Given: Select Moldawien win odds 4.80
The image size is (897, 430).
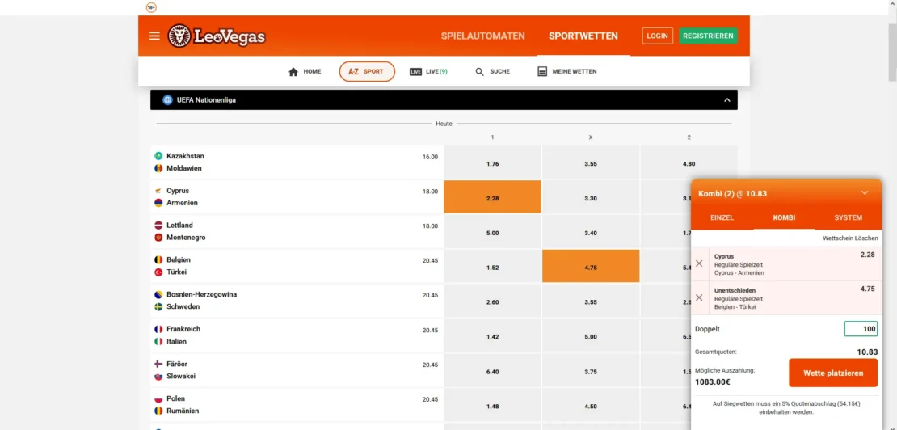Looking at the screenshot, I should click(x=689, y=162).
